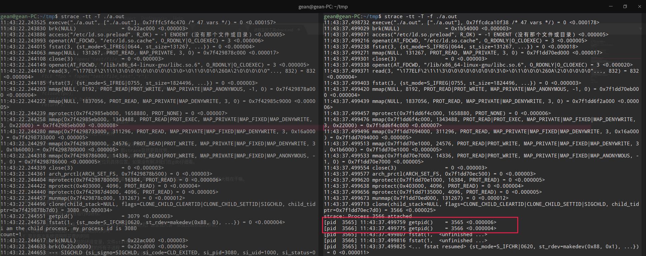Select the 11:43:22.244239 mprotect PROT_NONE line
The image size is (646, 256).
(114, 113)
